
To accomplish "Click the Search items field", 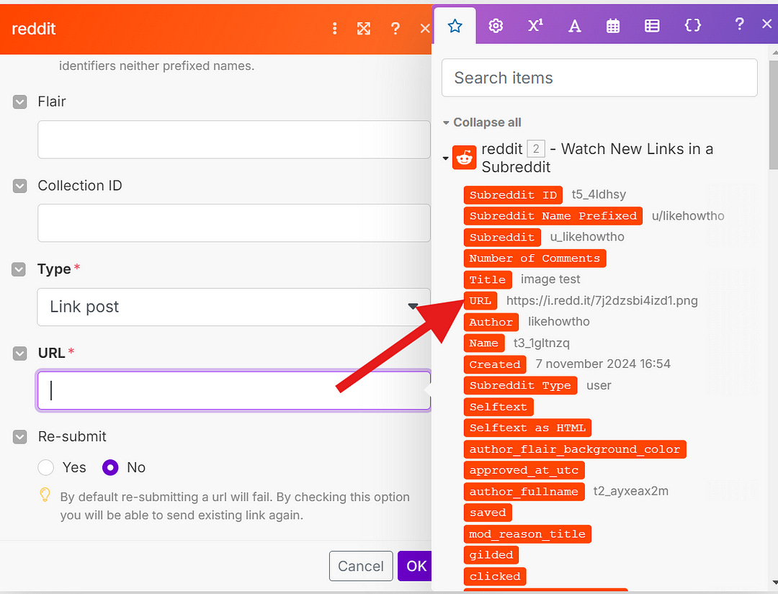I will pyautogui.click(x=599, y=78).
